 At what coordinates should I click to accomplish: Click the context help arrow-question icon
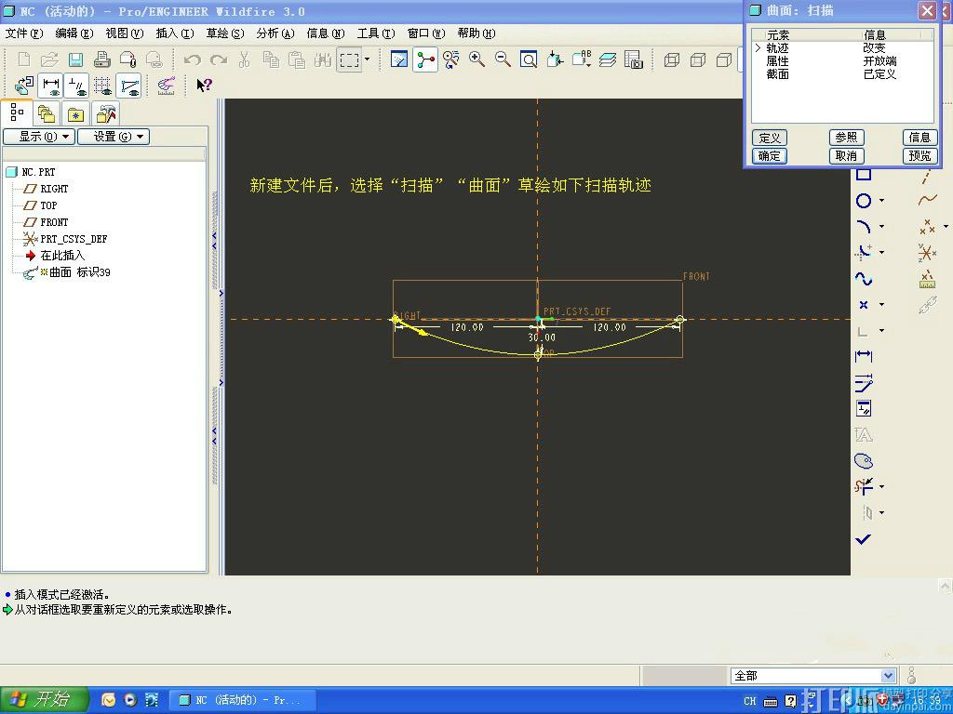coord(204,85)
